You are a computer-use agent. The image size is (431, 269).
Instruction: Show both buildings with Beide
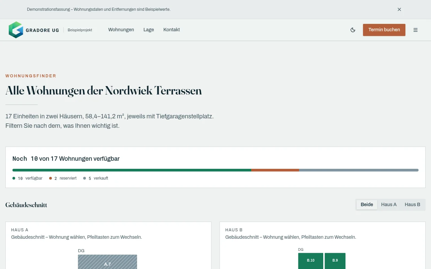367,205
